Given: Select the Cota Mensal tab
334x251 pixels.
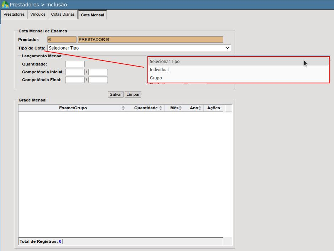Looking at the screenshot, I should 92,15.
